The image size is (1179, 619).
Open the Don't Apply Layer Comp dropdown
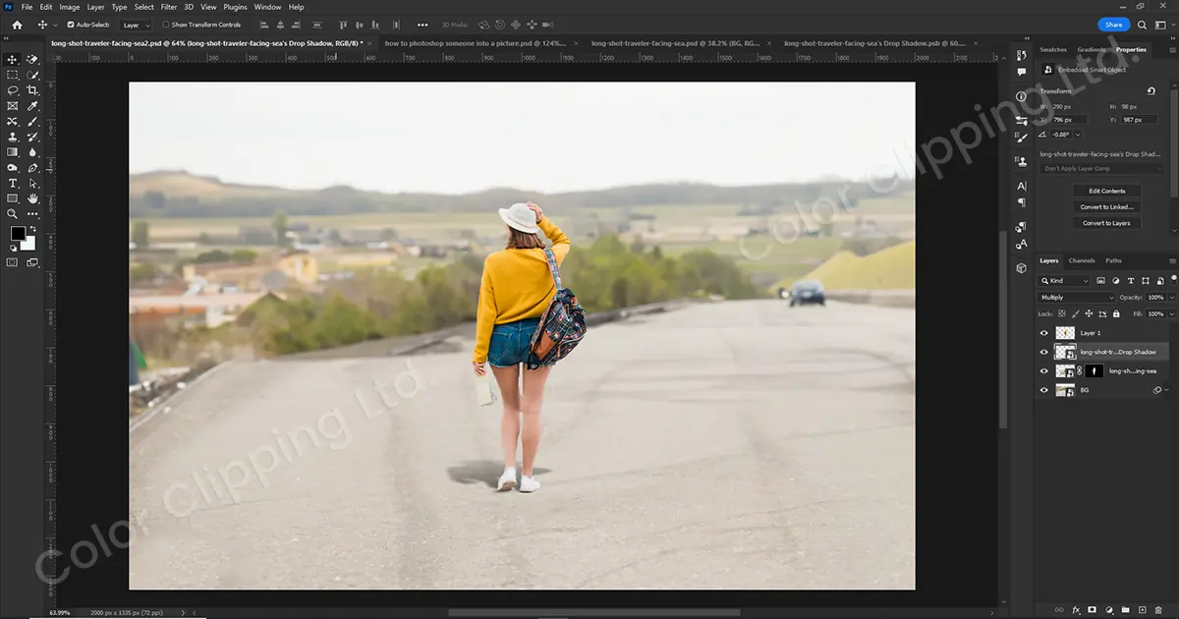(1100, 168)
